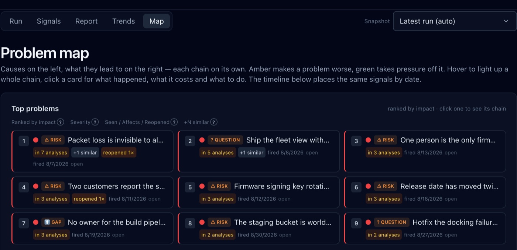The width and height of the screenshot is (517, 250).
Task: Open the Release date has moved card
Action: click(x=425, y=192)
